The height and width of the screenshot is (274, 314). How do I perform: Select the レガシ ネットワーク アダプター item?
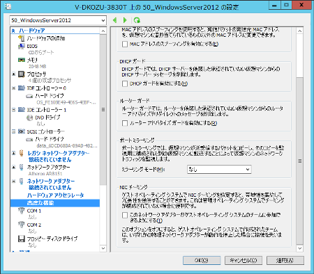click(x=59, y=153)
